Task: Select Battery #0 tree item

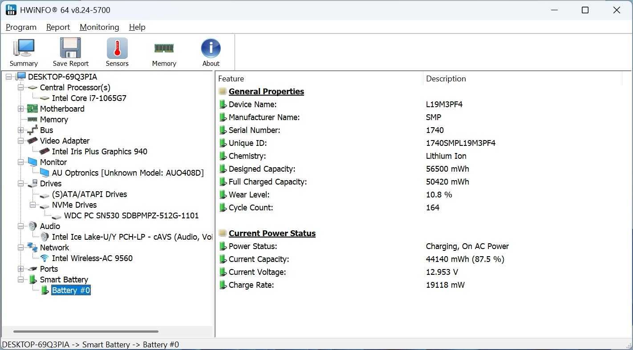Action: tap(71, 290)
